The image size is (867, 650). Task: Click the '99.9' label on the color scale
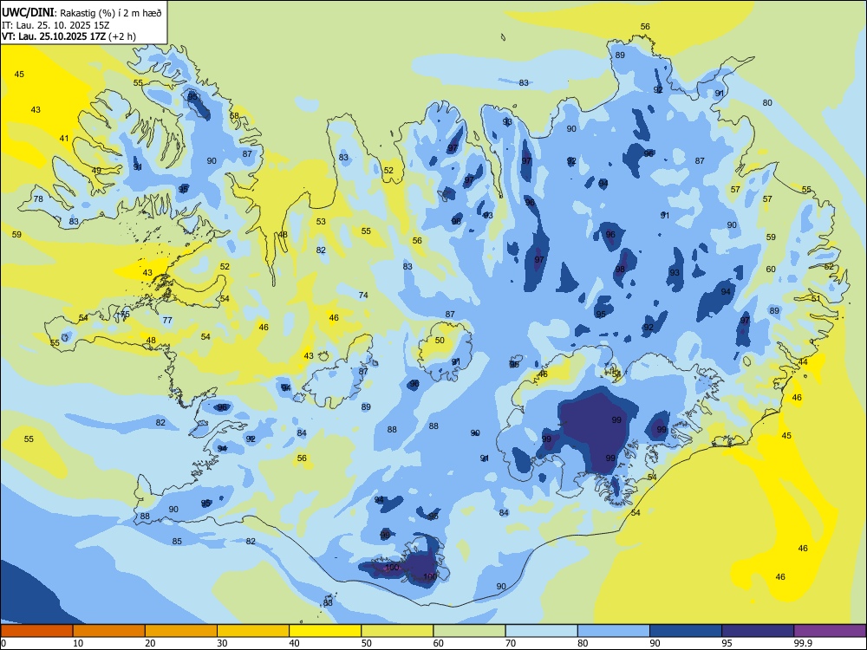802,643
